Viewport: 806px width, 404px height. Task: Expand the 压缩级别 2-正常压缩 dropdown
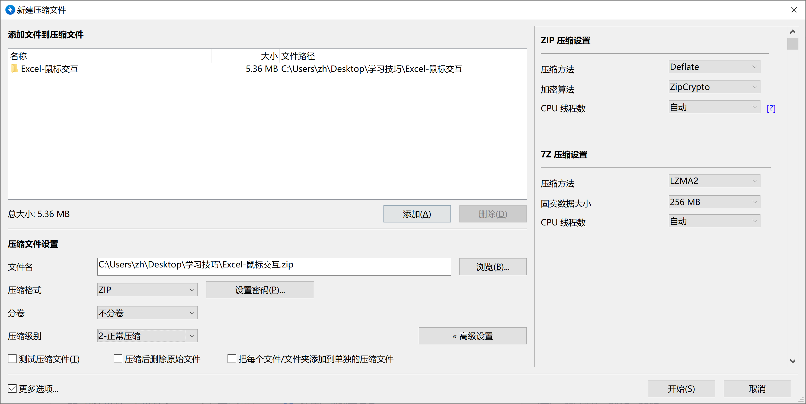coord(147,336)
